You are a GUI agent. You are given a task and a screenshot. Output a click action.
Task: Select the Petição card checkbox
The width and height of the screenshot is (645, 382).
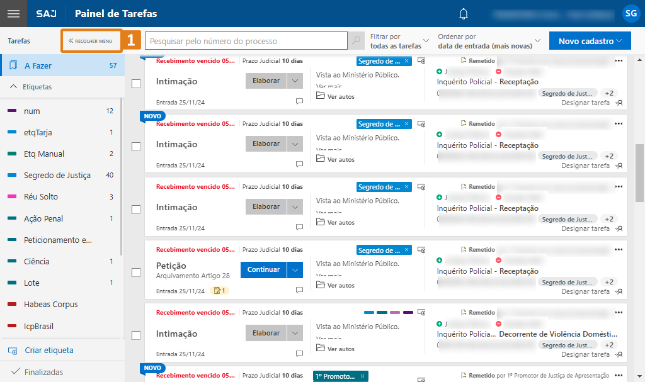[x=135, y=272]
